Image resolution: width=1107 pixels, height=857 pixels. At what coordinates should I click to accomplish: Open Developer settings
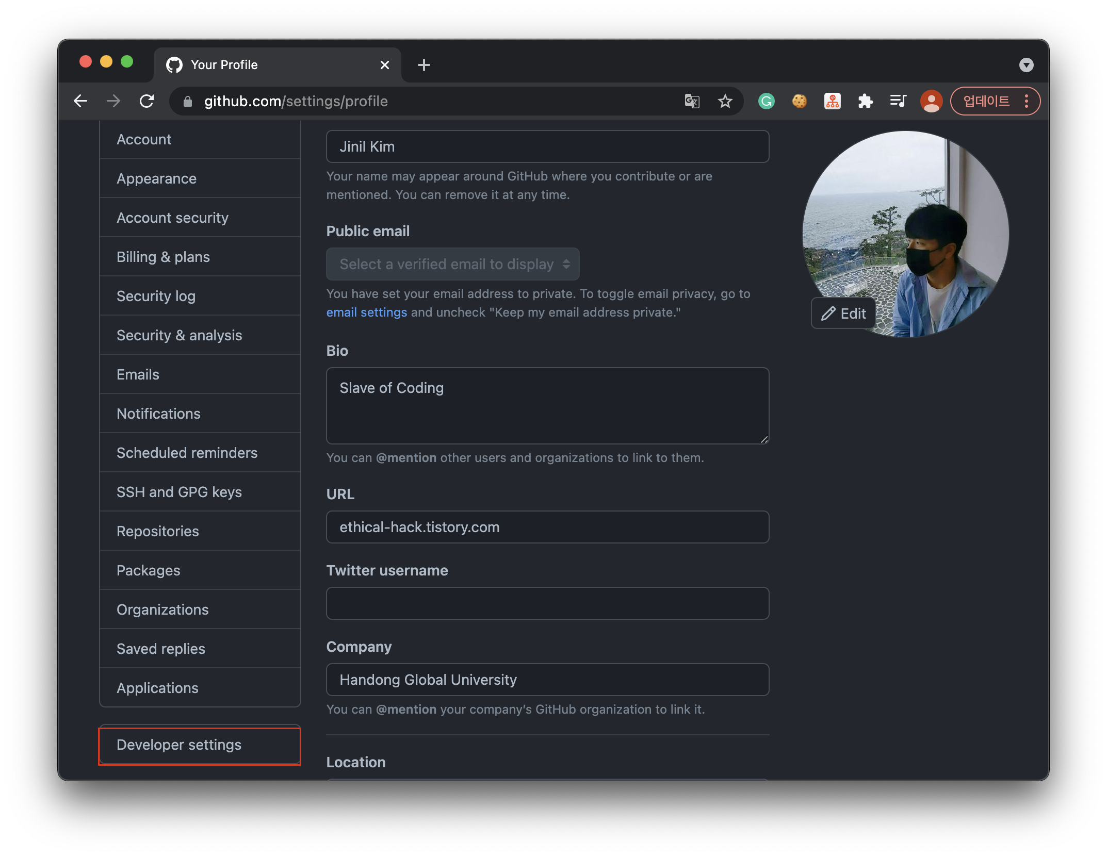click(x=200, y=745)
